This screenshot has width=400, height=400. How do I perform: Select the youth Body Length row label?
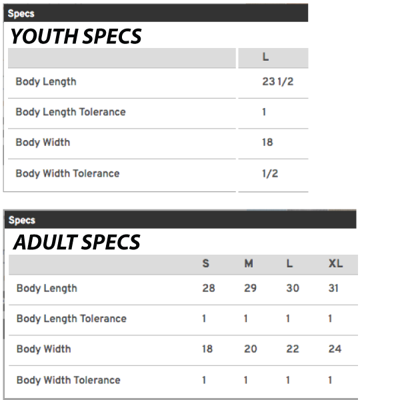coord(46,81)
